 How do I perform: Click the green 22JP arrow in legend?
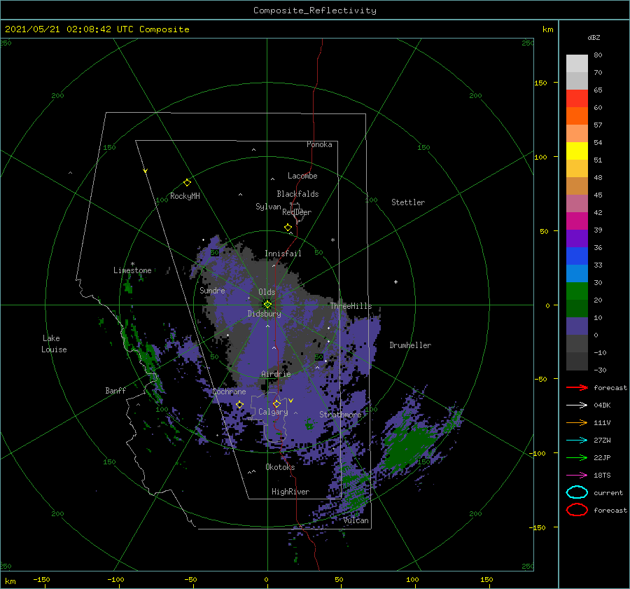click(x=577, y=457)
